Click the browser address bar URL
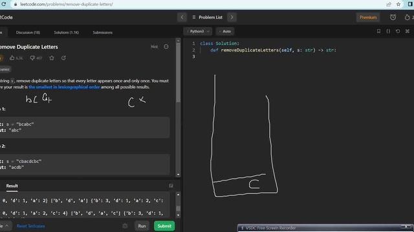The width and height of the screenshot is (414, 232). (67, 5)
